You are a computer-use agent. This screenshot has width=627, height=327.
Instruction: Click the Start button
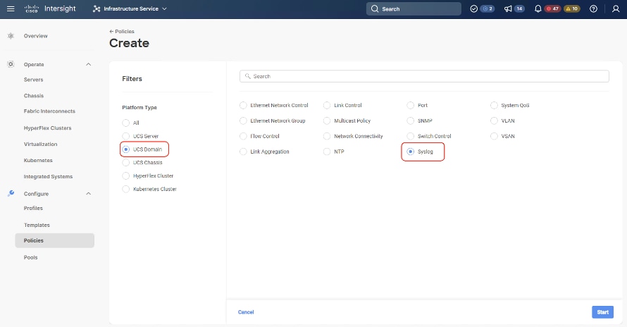(x=602, y=312)
